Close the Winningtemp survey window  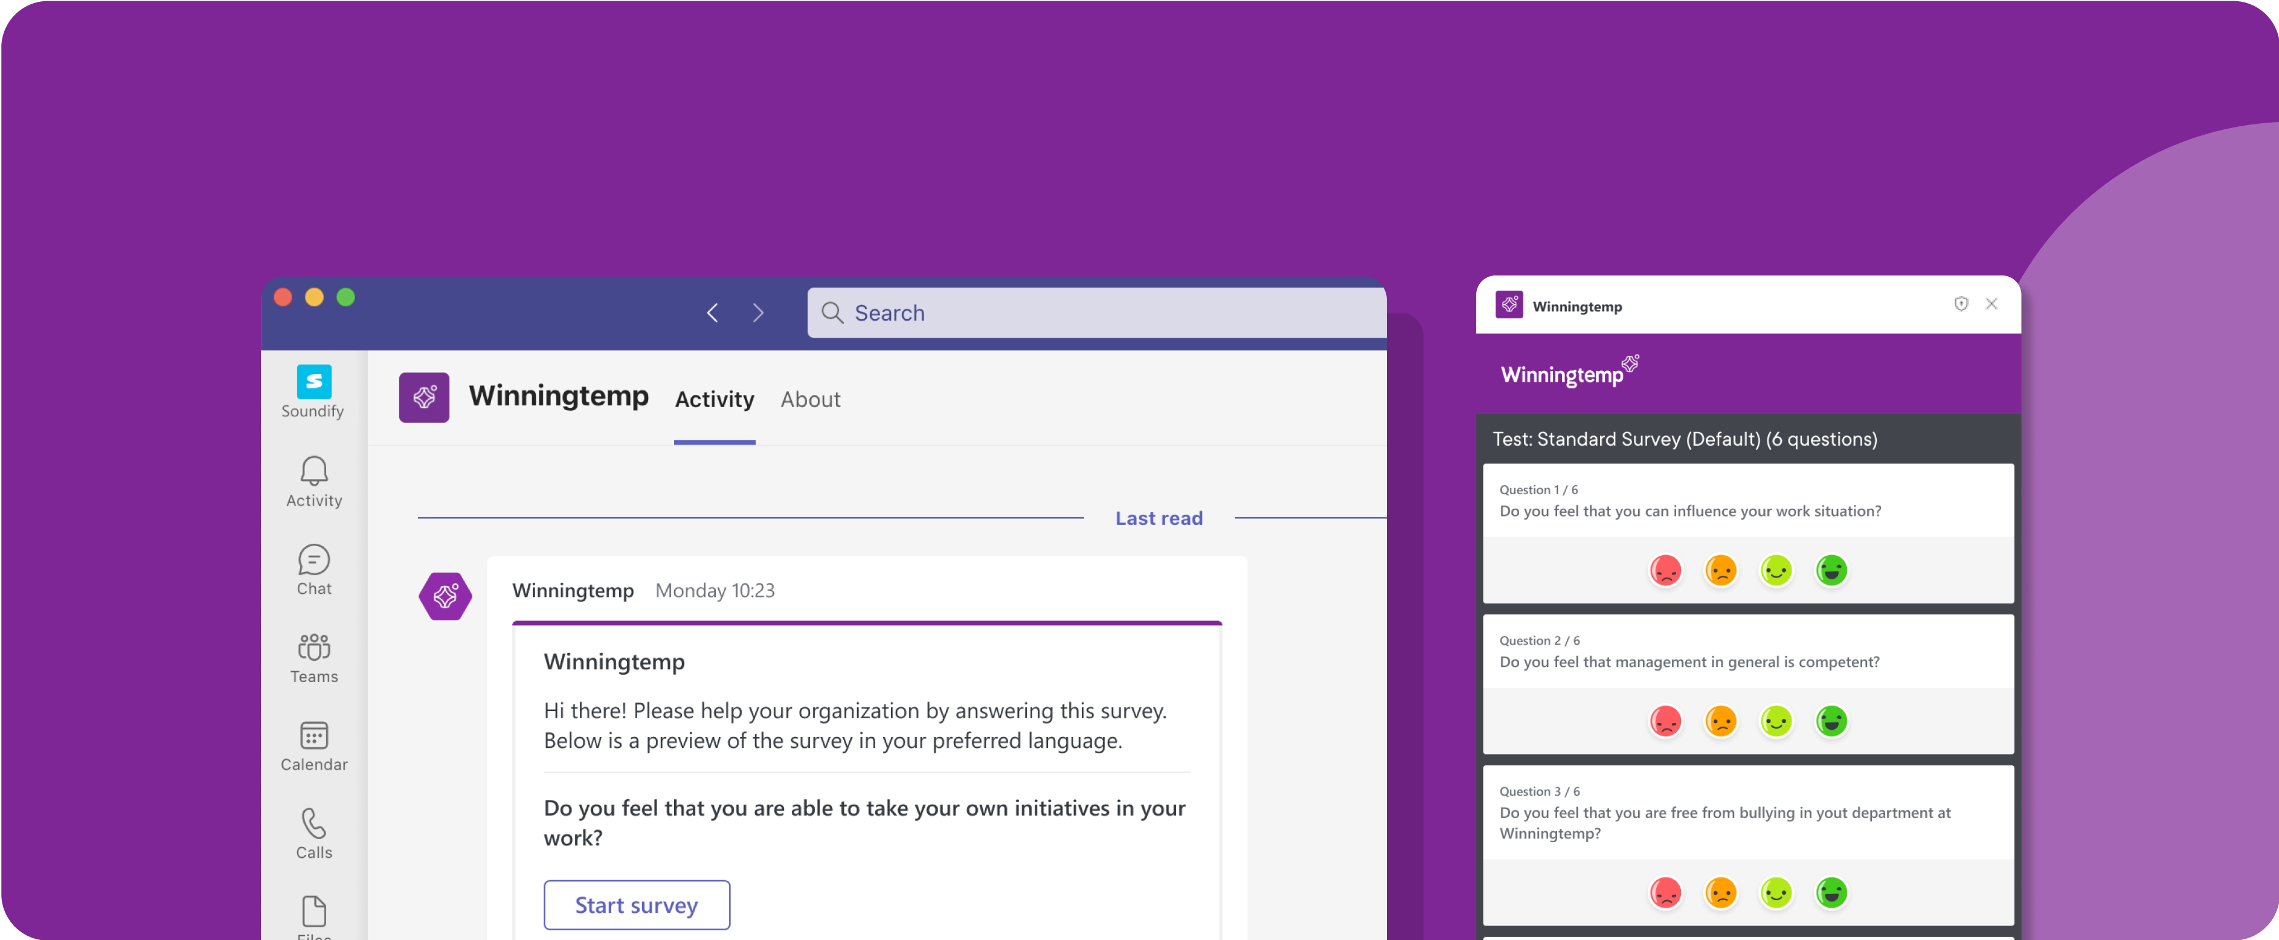1991,304
